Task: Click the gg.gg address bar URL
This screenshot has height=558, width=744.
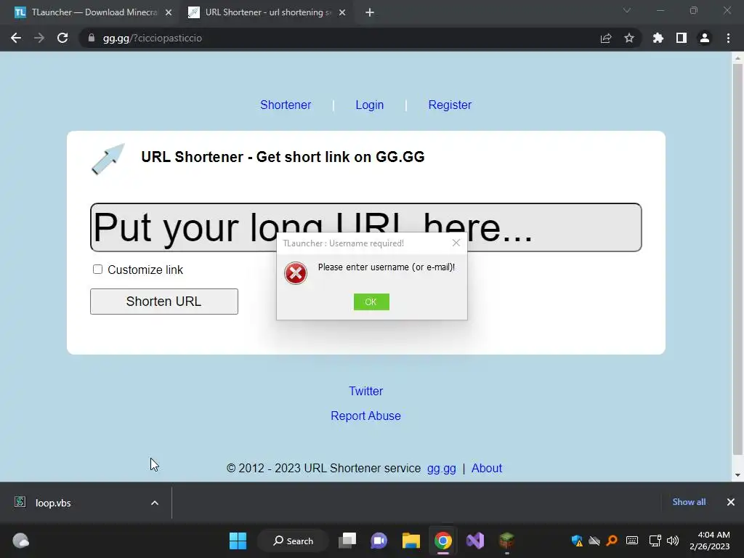Action: [152, 38]
